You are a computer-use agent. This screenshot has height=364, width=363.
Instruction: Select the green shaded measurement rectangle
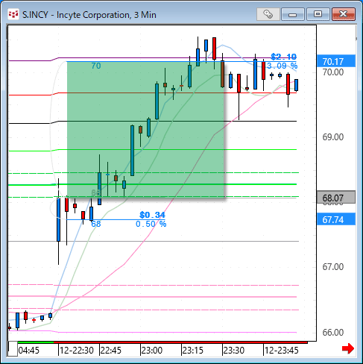(146, 129)
